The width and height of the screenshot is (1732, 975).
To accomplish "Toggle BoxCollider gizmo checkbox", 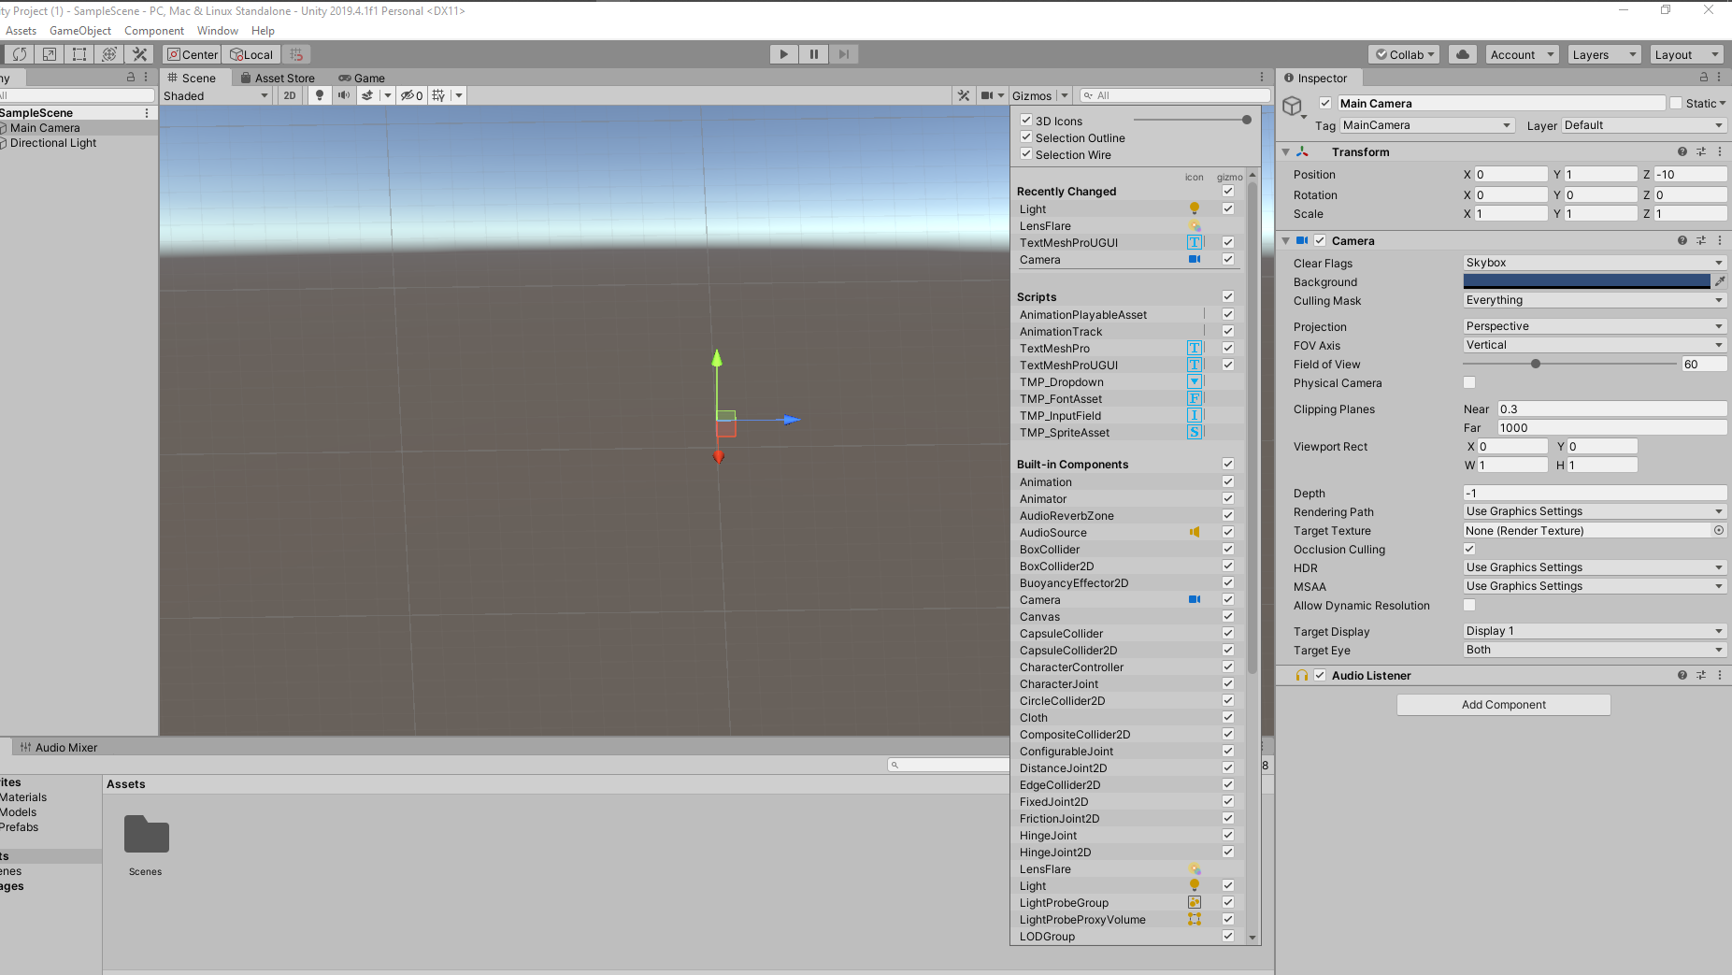I will point(1228,549).
